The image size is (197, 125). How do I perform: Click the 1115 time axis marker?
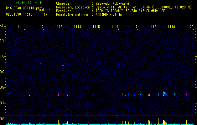(96, 27)
